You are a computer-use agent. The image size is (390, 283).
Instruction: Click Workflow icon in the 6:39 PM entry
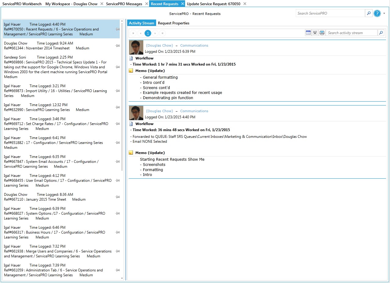(131, 58)
